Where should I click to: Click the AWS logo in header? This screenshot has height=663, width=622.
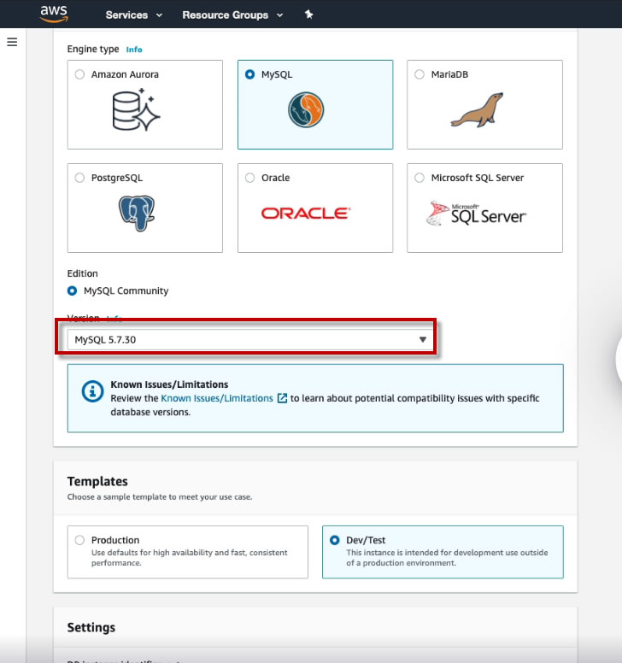pos(54,14)
